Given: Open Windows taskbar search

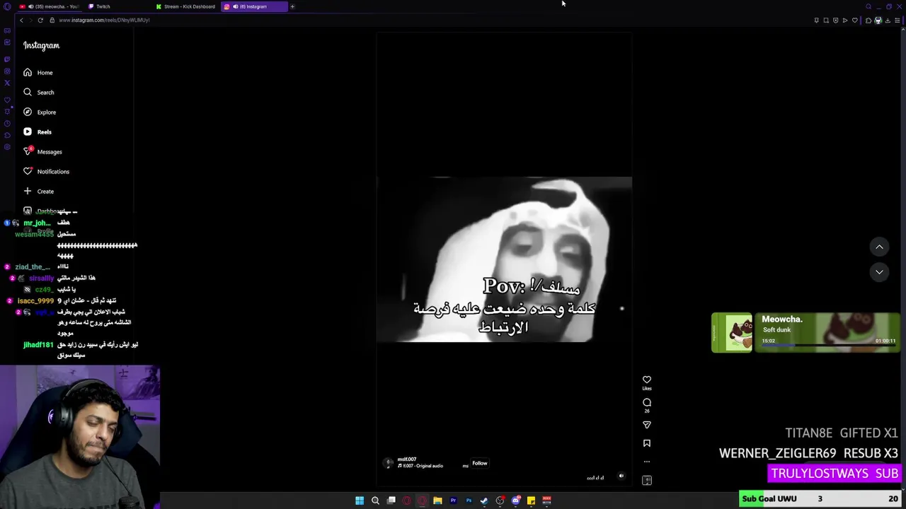Looking at the screenshot, I should (375, 501).
